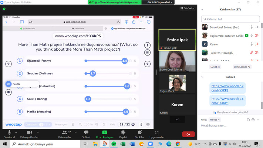Click Alperen Hocaoğlu muted microphone icon
263x148 pixels.
click(252, 53)
